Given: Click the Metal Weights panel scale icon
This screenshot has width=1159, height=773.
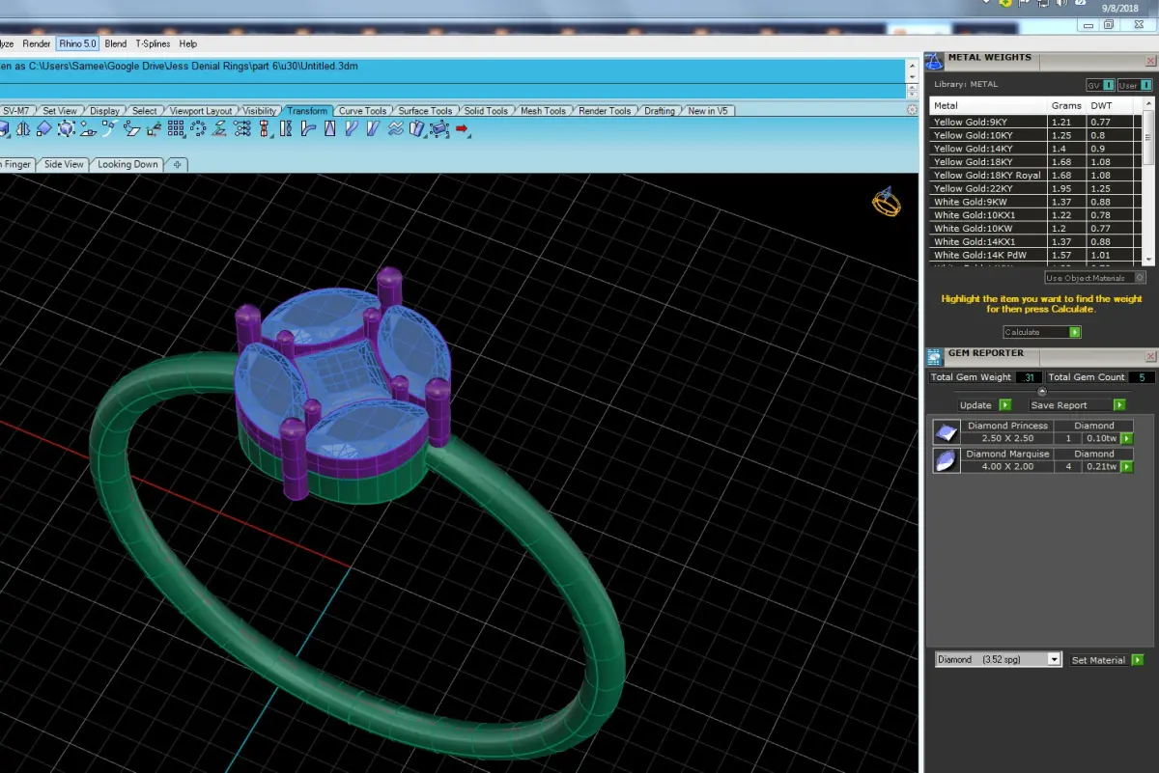Looking at the screenshot, I should pos(934,61).
